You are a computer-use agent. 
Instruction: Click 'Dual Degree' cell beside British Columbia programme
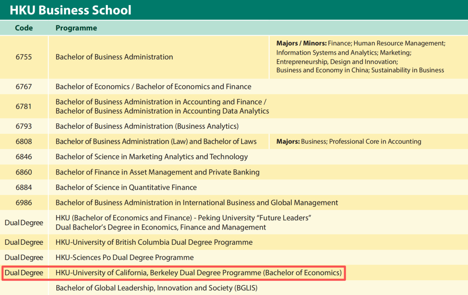pyautogui.click(x=24, y=242)
